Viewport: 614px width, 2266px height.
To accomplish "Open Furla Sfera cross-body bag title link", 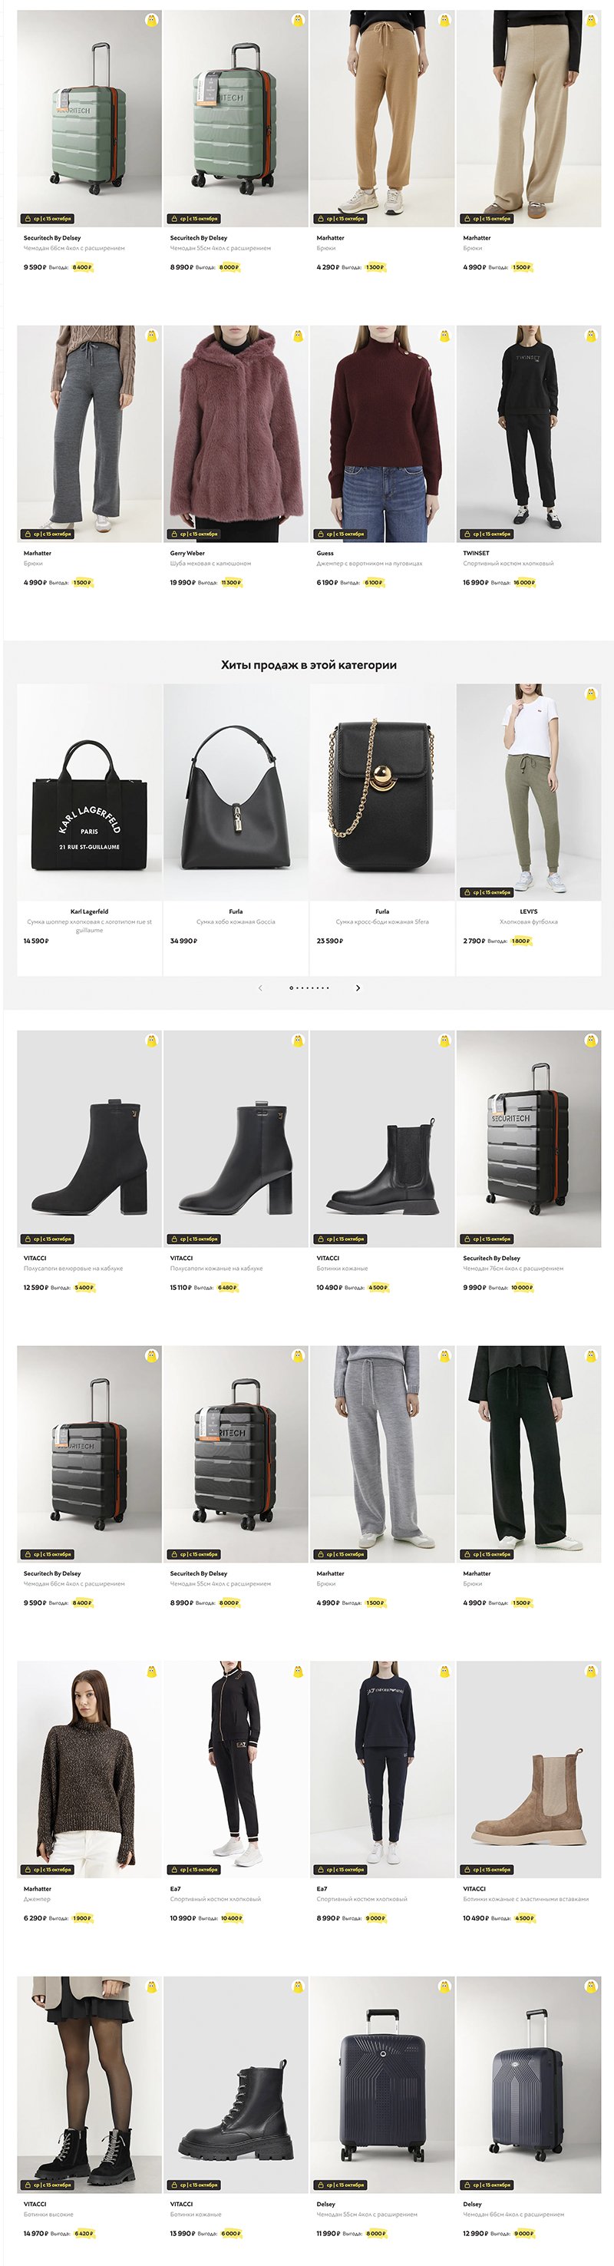I will pyautogui.click(x=381, y=922).
